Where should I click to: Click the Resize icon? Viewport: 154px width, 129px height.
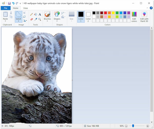24,17
